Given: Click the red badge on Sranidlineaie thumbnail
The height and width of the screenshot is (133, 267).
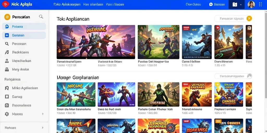Looking at the screenshot, I should tap(217, 28).
